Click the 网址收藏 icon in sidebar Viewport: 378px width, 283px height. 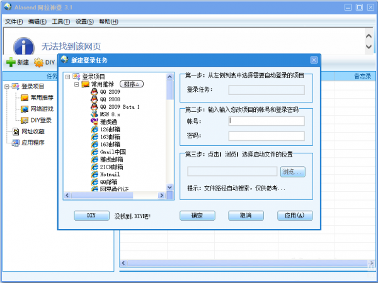pyautogui.click(x=16, y=131)
